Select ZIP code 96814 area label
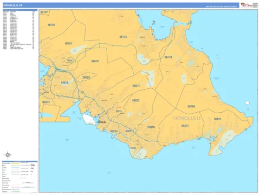 (x=114, y=131)
